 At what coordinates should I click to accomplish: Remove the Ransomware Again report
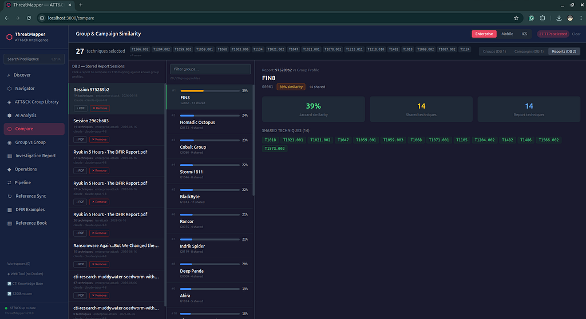pos(99,264)
